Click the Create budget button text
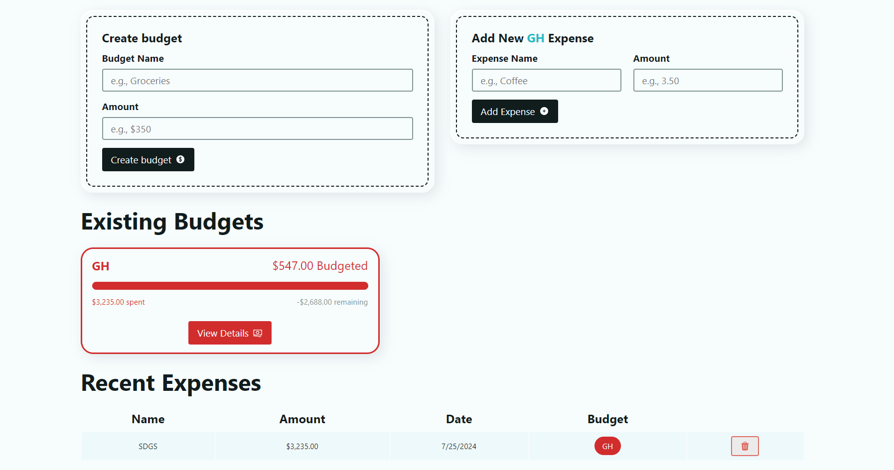894x470 pixels. 141,160
